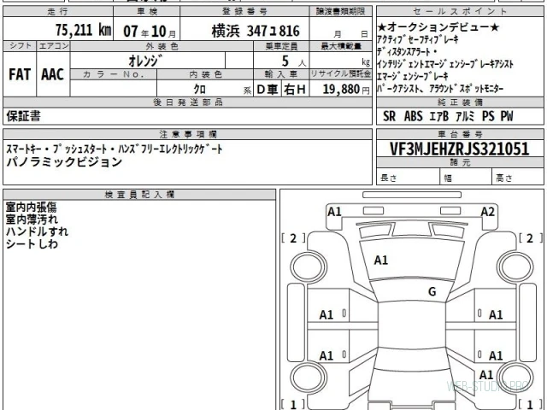
Task: Select inspector note 室内内張傷
Action: pyautogui.click(x=32, y=208)
